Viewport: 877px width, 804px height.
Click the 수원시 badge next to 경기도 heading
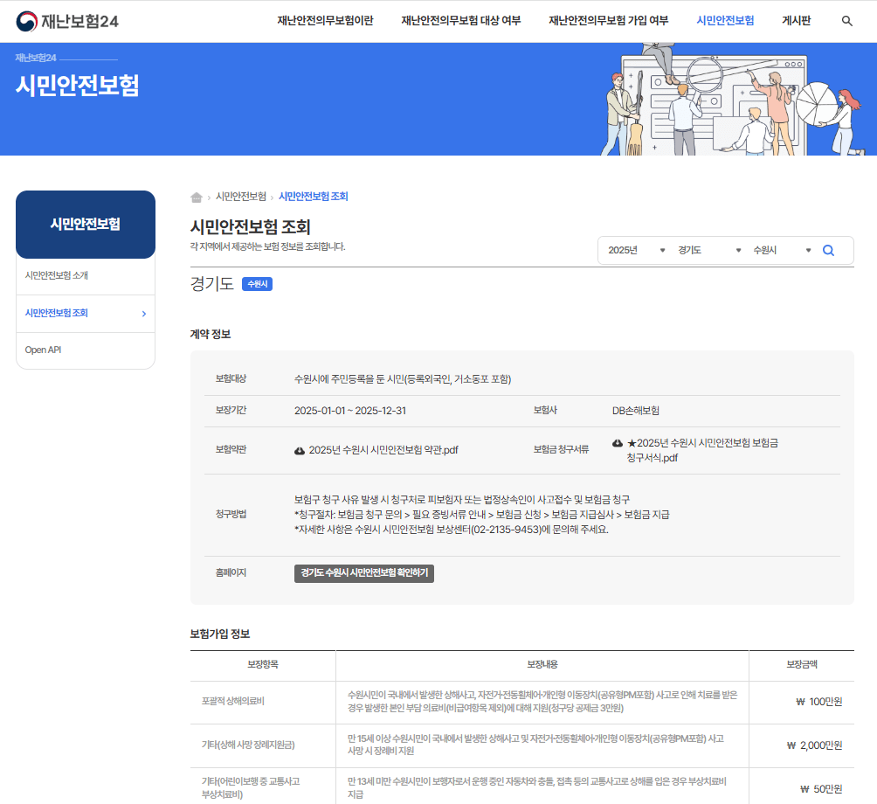[258, 283]
